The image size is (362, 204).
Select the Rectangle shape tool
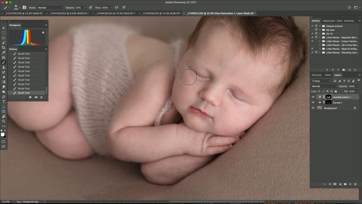coord(3,112)
